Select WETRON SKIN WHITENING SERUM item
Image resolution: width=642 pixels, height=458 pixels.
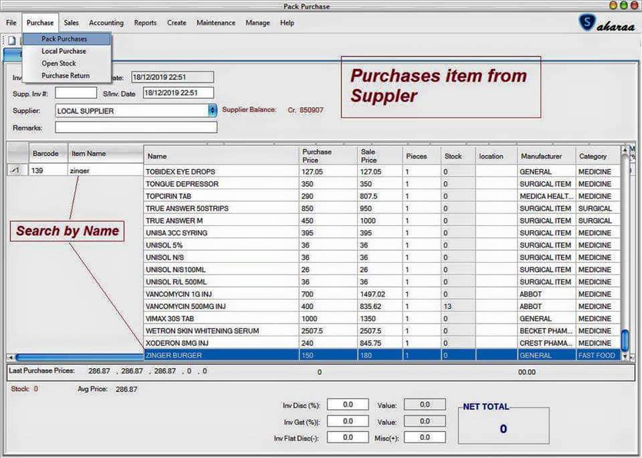click(383, 331)
